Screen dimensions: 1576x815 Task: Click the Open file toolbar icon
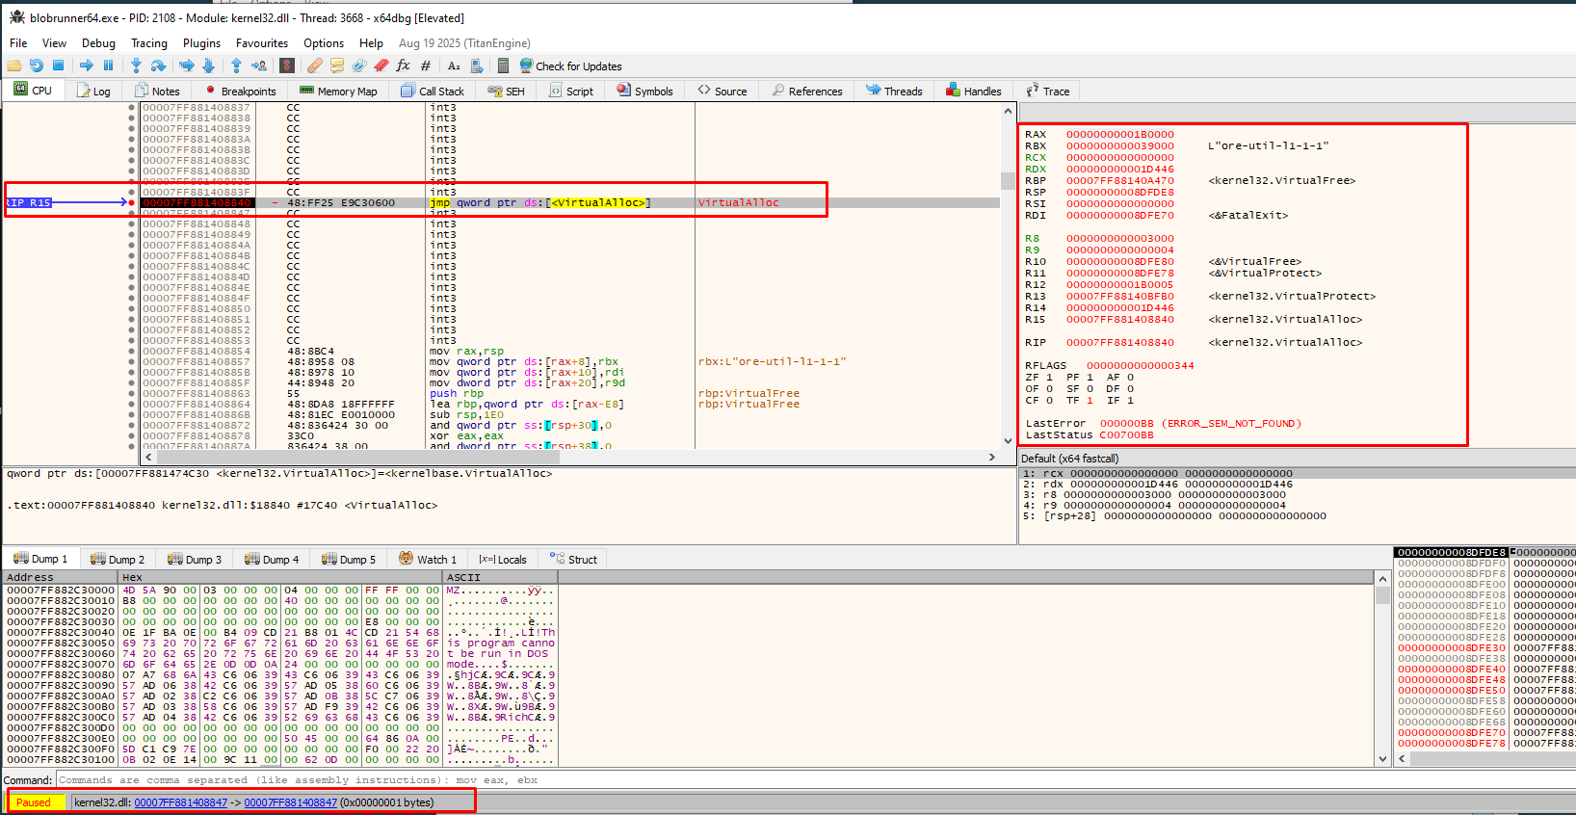click(14, 66)
